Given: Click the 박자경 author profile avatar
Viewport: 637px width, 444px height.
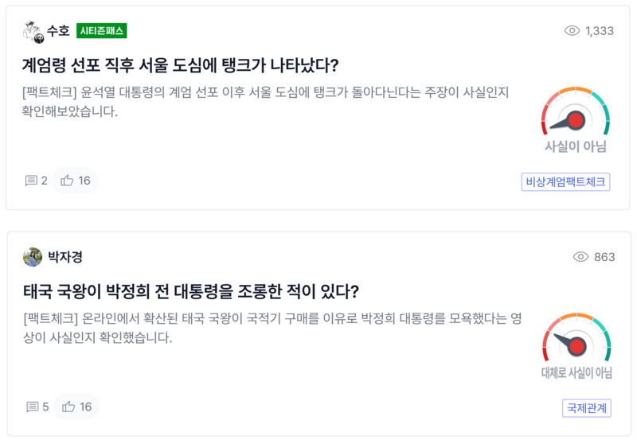Looking at the screenshot, I should (33, 257).
